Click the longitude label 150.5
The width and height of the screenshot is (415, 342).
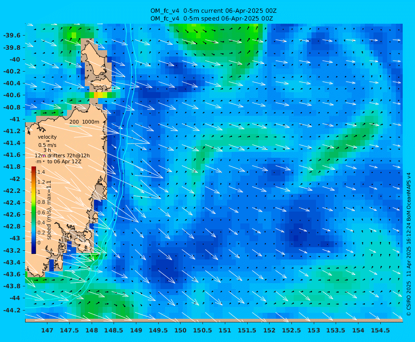click(203, 330)
